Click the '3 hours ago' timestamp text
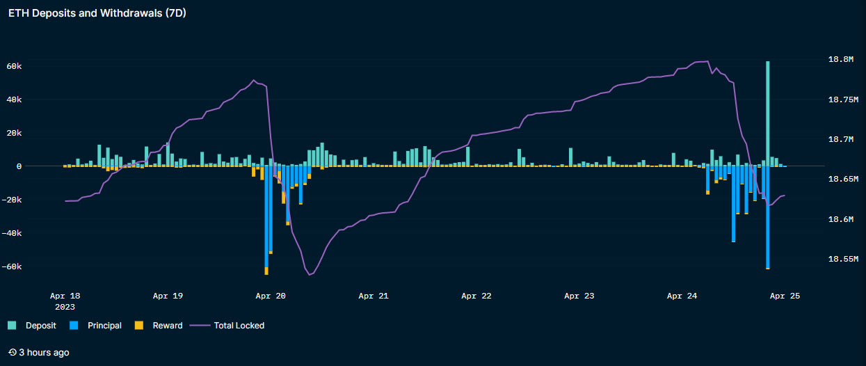Image resolution: width=866 pixels, height=366 pixels. [44, 353]
